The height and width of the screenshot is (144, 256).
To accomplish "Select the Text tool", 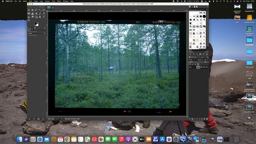I will [40, 17].
